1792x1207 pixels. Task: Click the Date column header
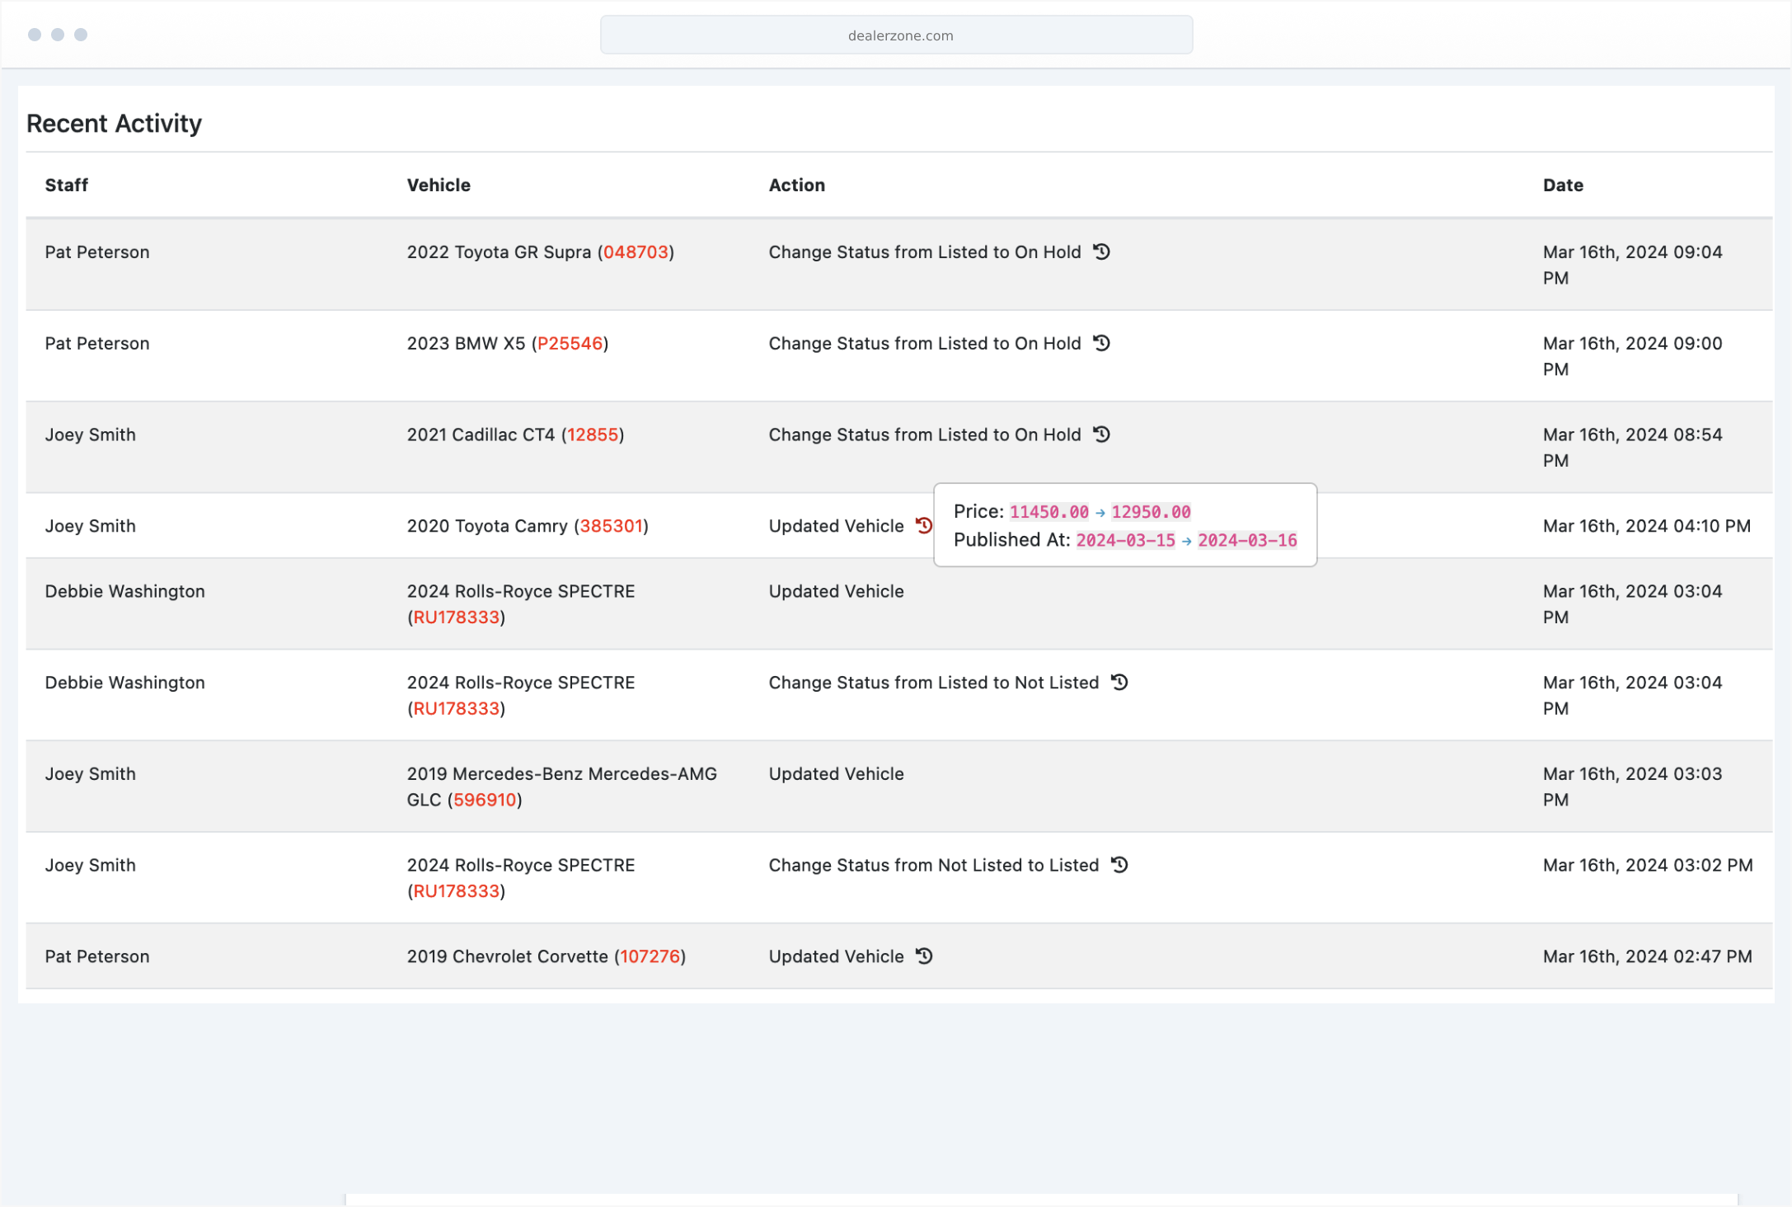(1563, 186)
